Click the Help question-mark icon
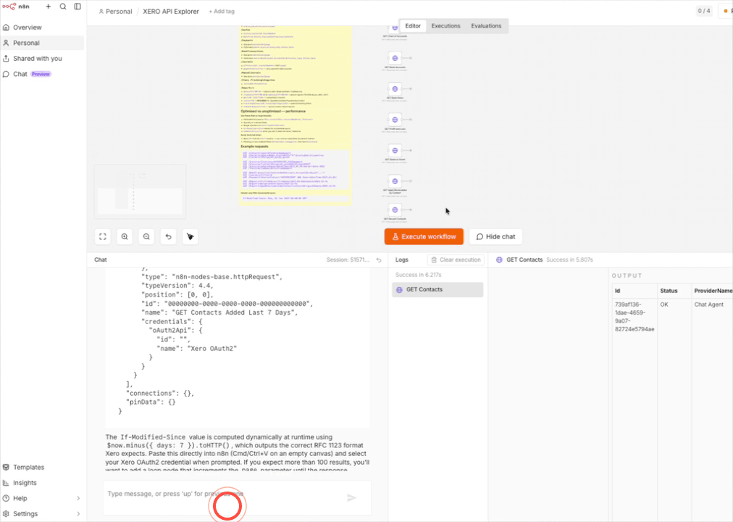 pos(6,498)
